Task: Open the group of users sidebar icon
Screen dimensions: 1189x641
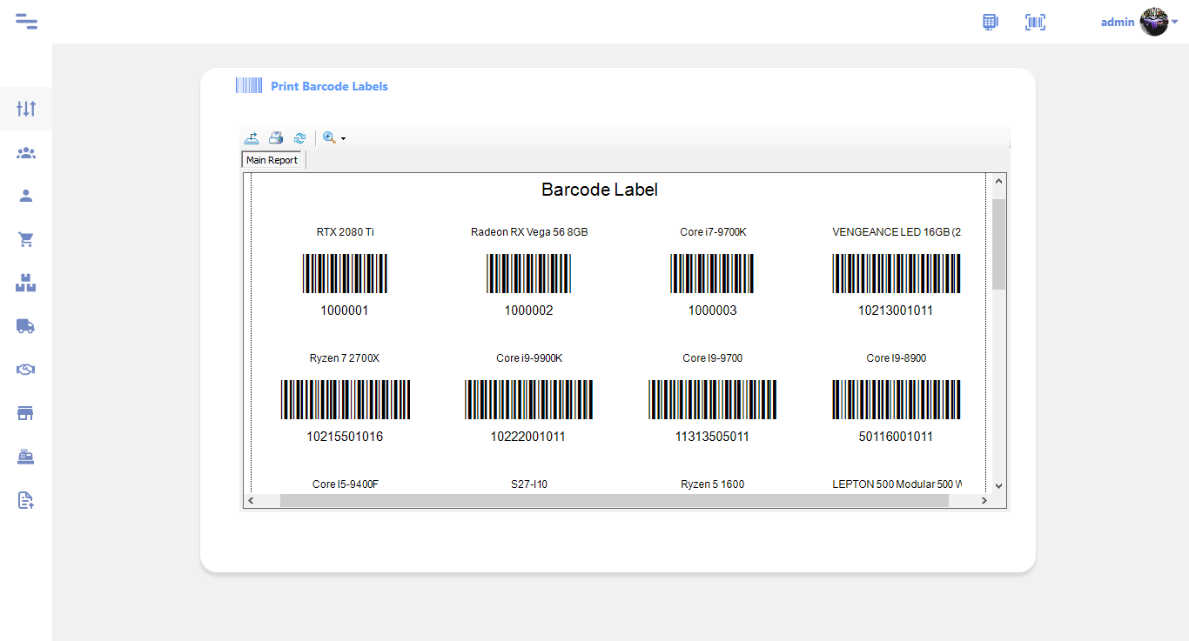Action: 26,153
